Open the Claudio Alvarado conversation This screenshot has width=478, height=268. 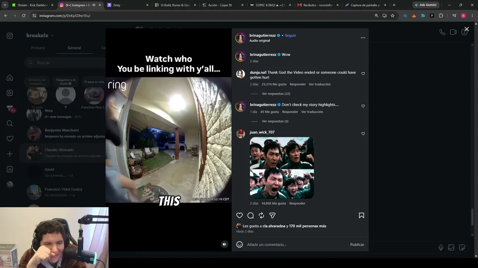coord(62,153)
